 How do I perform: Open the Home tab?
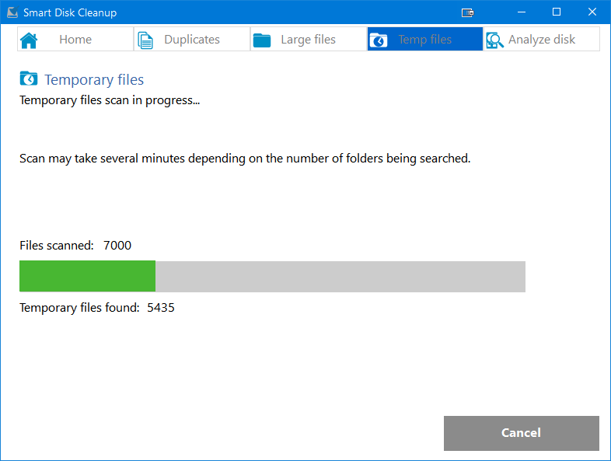(x=75, y=39)
